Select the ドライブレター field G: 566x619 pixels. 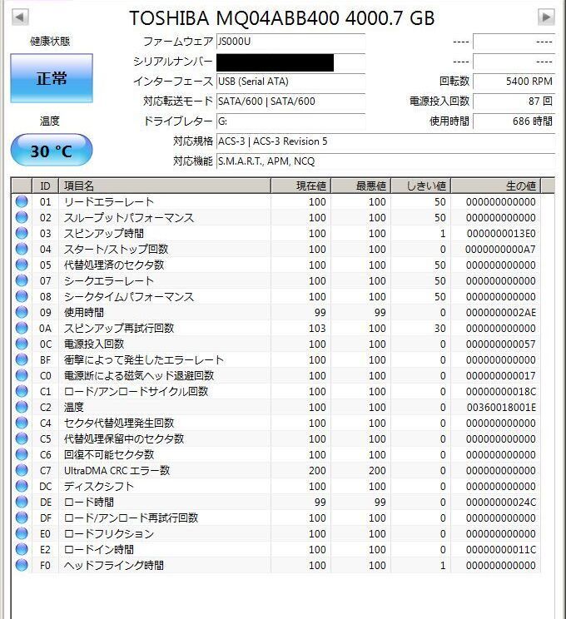click(x=290, y=121)
